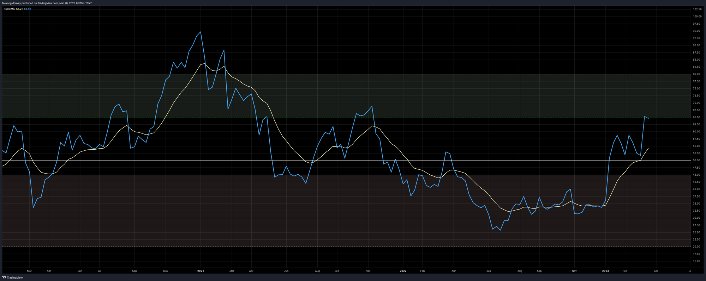This screenshot has height=281, width=706.
Task: Click the 85.00 price scale label
Action: point(696,60)
